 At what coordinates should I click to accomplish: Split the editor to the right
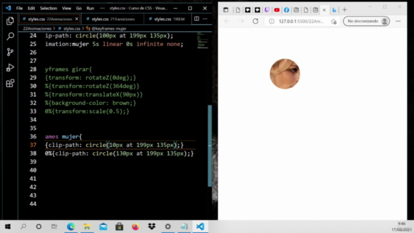point(197,19)
